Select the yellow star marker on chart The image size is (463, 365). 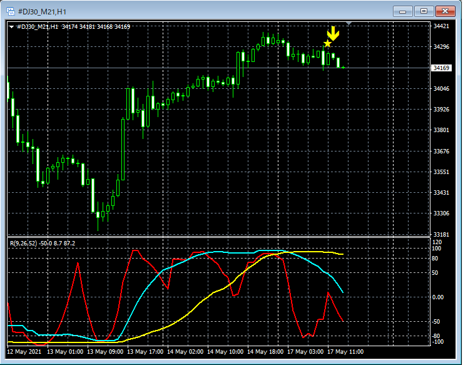pyautogui.click(x=327, y=43)
